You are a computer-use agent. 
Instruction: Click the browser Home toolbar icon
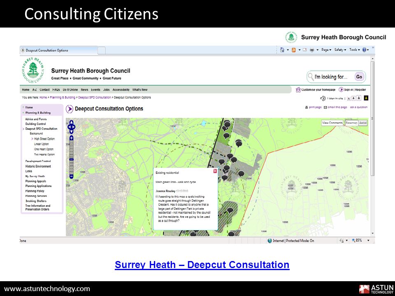[282, 50]
